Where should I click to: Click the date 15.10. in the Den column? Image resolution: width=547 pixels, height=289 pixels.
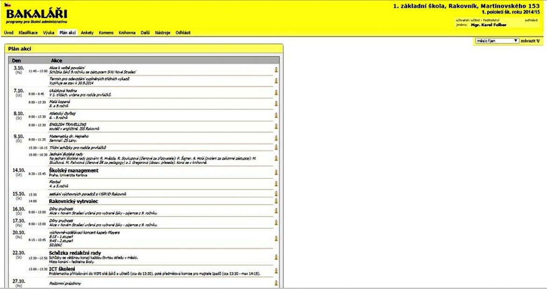pos(19,194)
